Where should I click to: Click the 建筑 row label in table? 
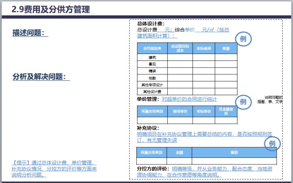click(152, 57)
